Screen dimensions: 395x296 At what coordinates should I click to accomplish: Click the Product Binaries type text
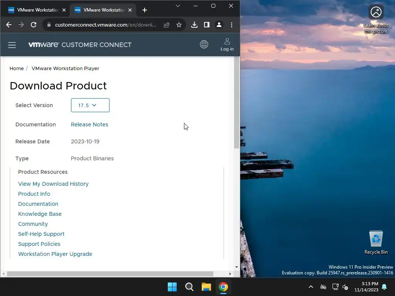pos(92,158)
